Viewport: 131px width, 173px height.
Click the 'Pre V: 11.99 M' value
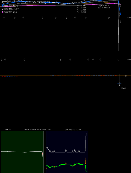(104, 8)
